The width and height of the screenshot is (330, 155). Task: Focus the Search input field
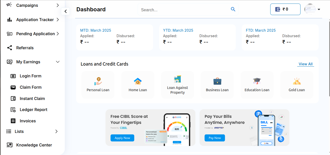[x=184, y=10]
